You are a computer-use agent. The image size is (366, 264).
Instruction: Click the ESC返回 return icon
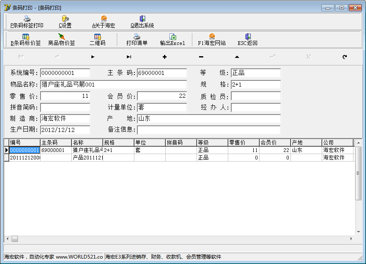[x=247, y=37]
